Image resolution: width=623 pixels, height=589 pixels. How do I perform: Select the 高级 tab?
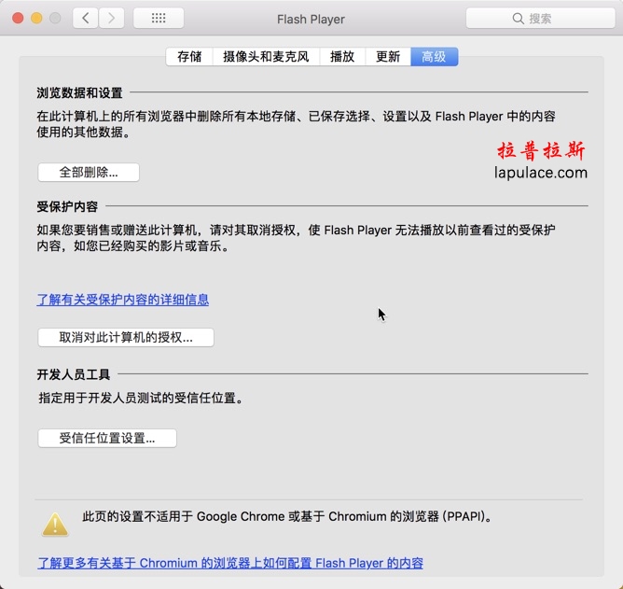[434, 57]
